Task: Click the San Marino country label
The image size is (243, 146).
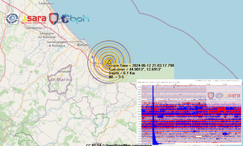Action: (x=60, y=79)
